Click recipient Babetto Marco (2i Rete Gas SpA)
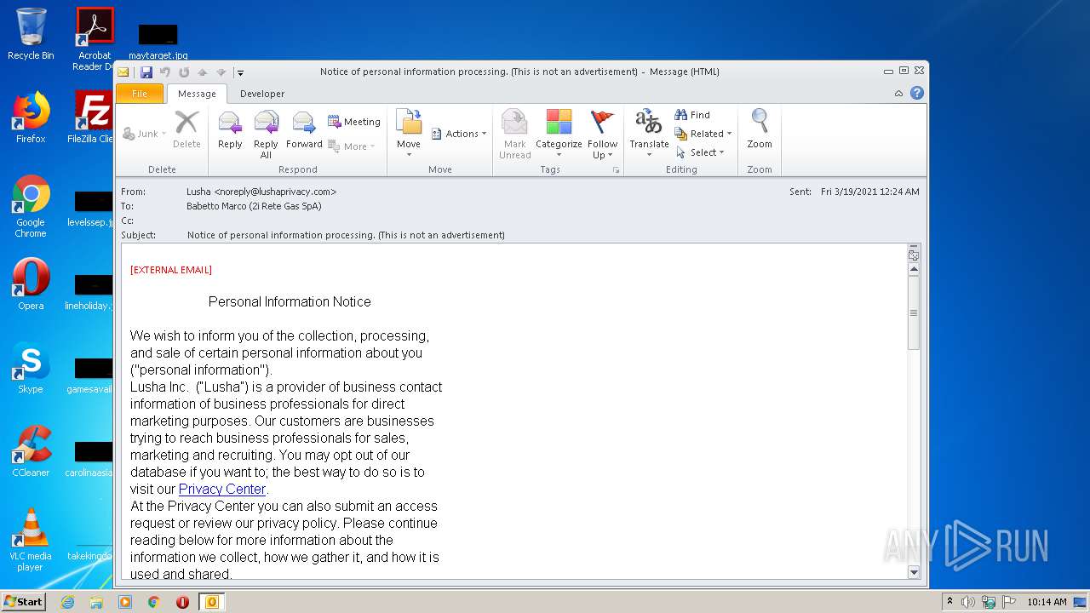 click(x=254, y=206)
